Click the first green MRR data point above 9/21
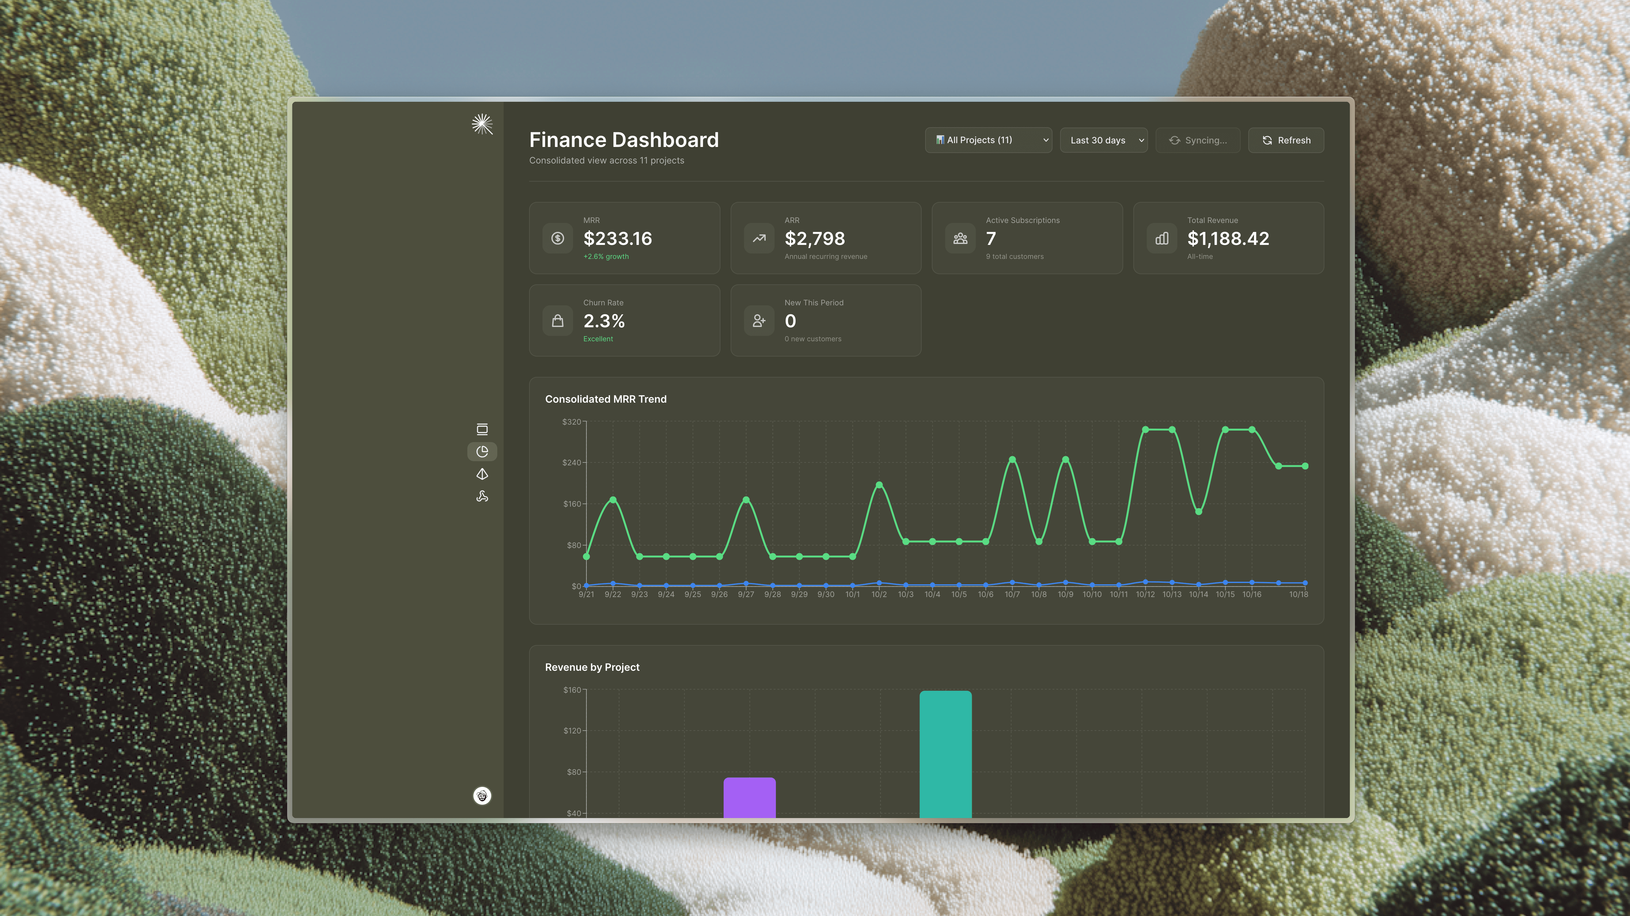1630x916 pixels. (586, 556)
